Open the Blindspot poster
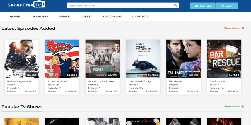The width and height of the screenshot is (251, 125). [184, 59]
